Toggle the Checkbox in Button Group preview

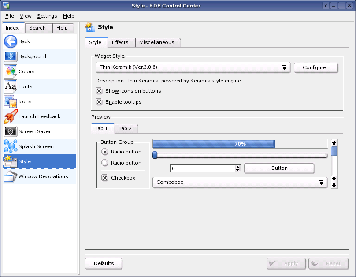[104, 177]
